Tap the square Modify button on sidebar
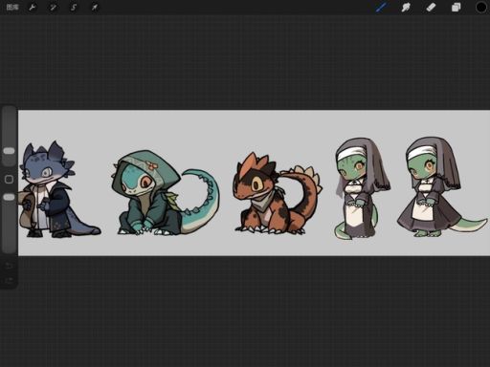 click(9, 180)
